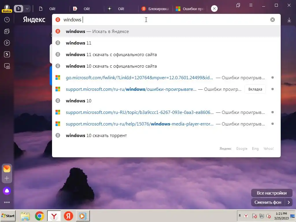The width and height of the screenshot is (296, 222).
Task: Open Yandex Mail icon in sidebar
Action: coord(7,169)
